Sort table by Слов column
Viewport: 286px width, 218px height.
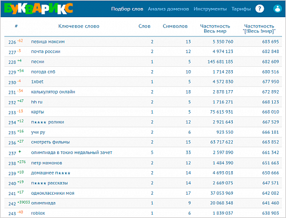[x=144, y=26]
